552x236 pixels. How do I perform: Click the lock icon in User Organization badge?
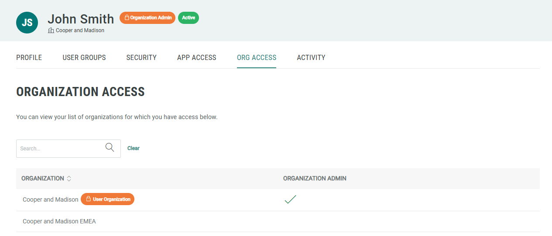click(x=88, y=199)
